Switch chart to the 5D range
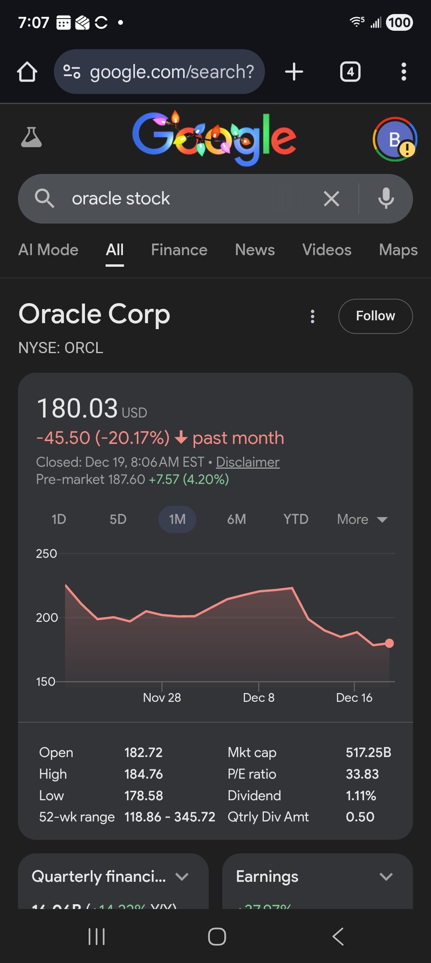The height and width of the screenshot is (963, 431). point(118,519)
